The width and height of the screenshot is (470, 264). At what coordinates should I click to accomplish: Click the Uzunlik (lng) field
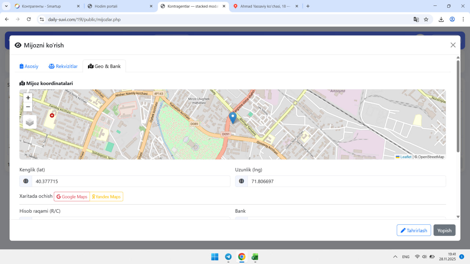pyautogui.click(x=346, y=181)
